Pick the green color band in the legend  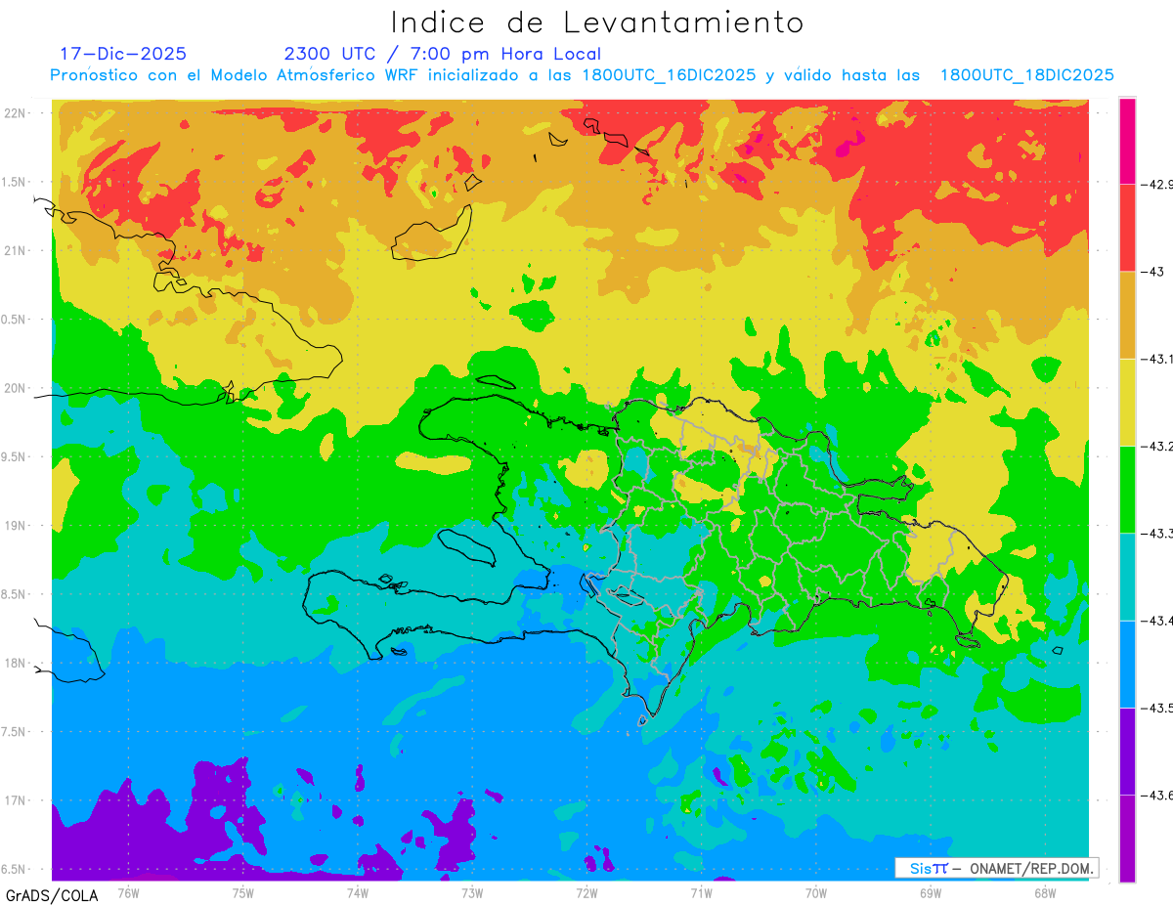1127,489
